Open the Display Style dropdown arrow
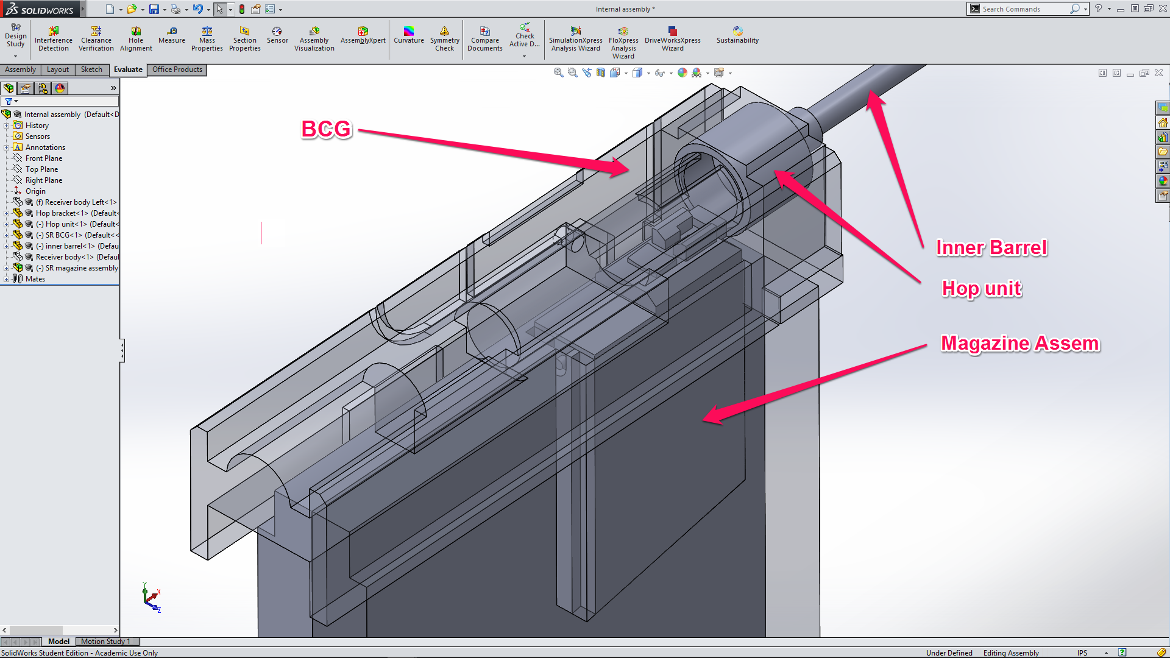The image size is (1170, 658). 648,73
